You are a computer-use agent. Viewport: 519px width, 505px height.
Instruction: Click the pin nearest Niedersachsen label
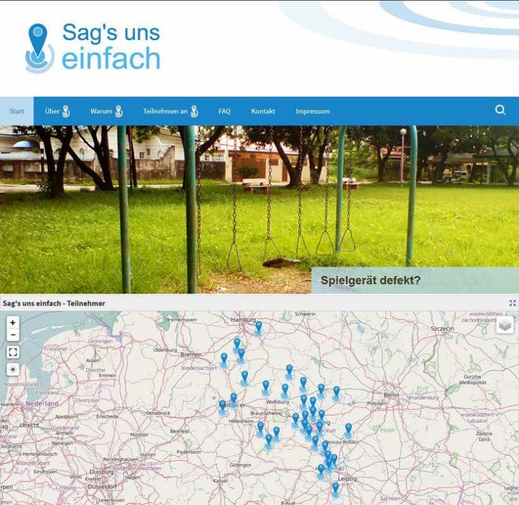click(224, 360)
